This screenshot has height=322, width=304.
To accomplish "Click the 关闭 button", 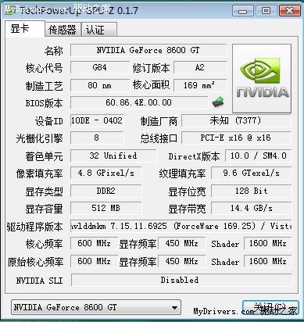I will (270, 308).
